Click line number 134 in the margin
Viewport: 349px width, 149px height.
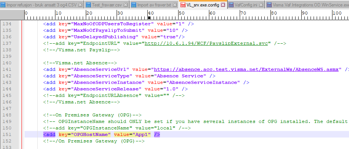(x=7, y=24)
